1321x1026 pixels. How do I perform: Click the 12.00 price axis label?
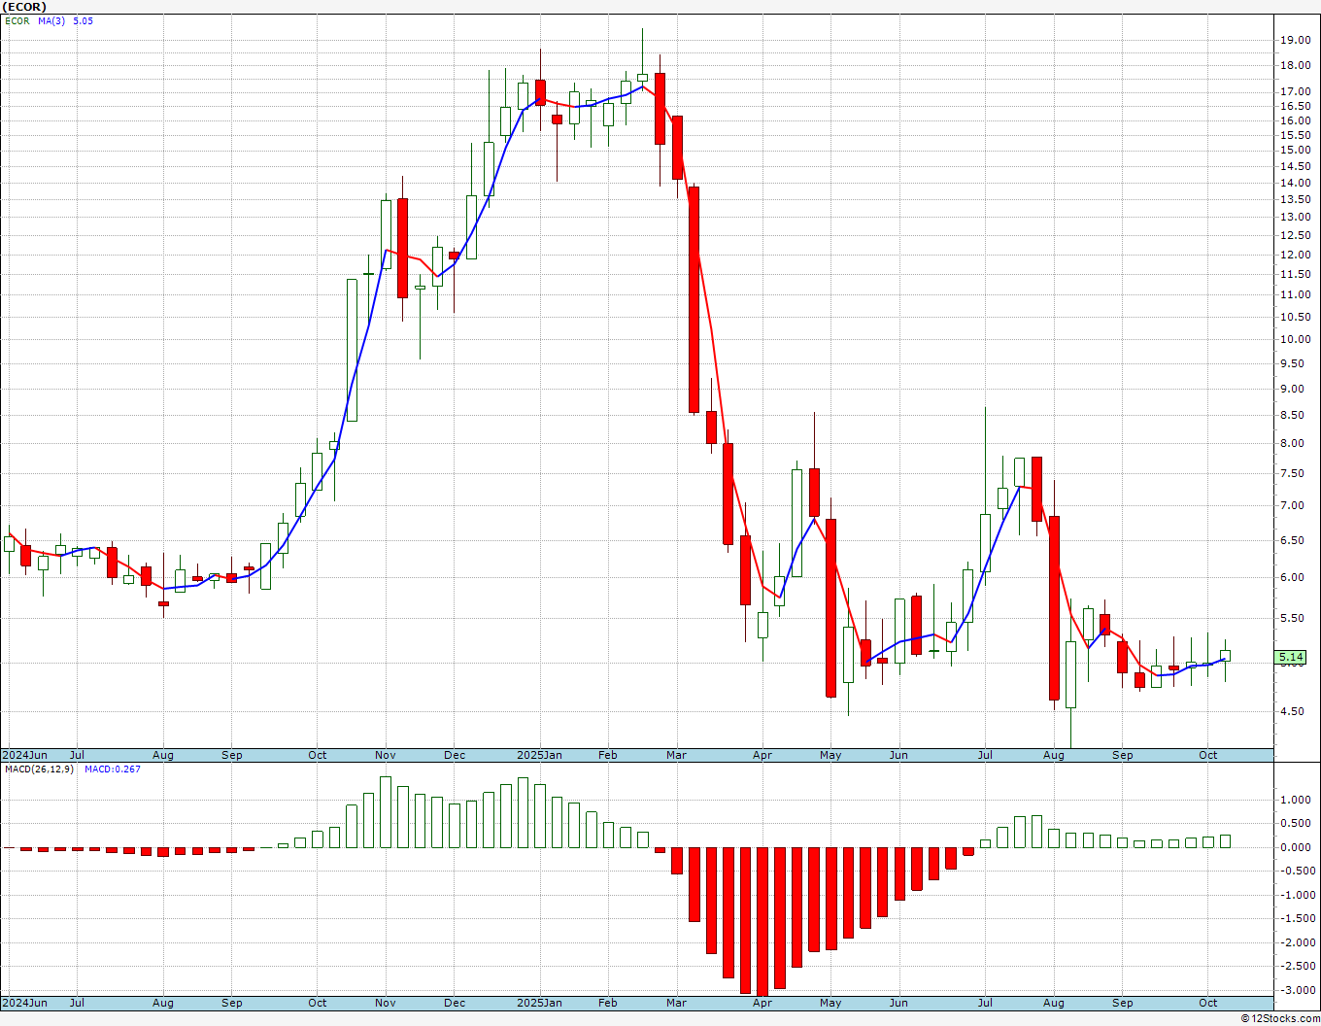[x=1295, y=256]
